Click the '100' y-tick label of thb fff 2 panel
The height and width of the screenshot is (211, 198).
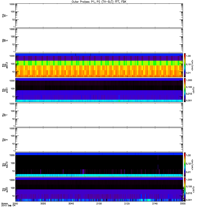click(13, 37)
